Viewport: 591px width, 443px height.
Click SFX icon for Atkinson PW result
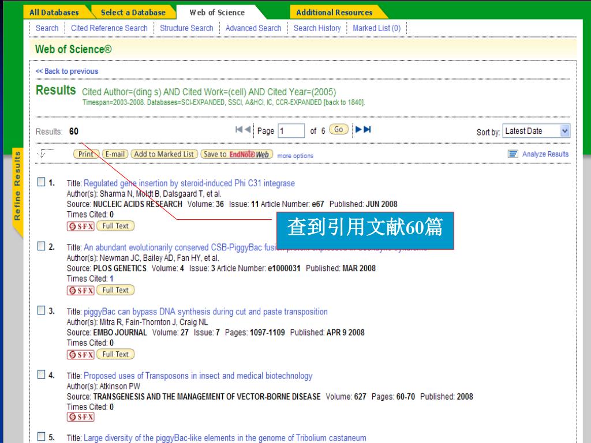click(80, 417)
